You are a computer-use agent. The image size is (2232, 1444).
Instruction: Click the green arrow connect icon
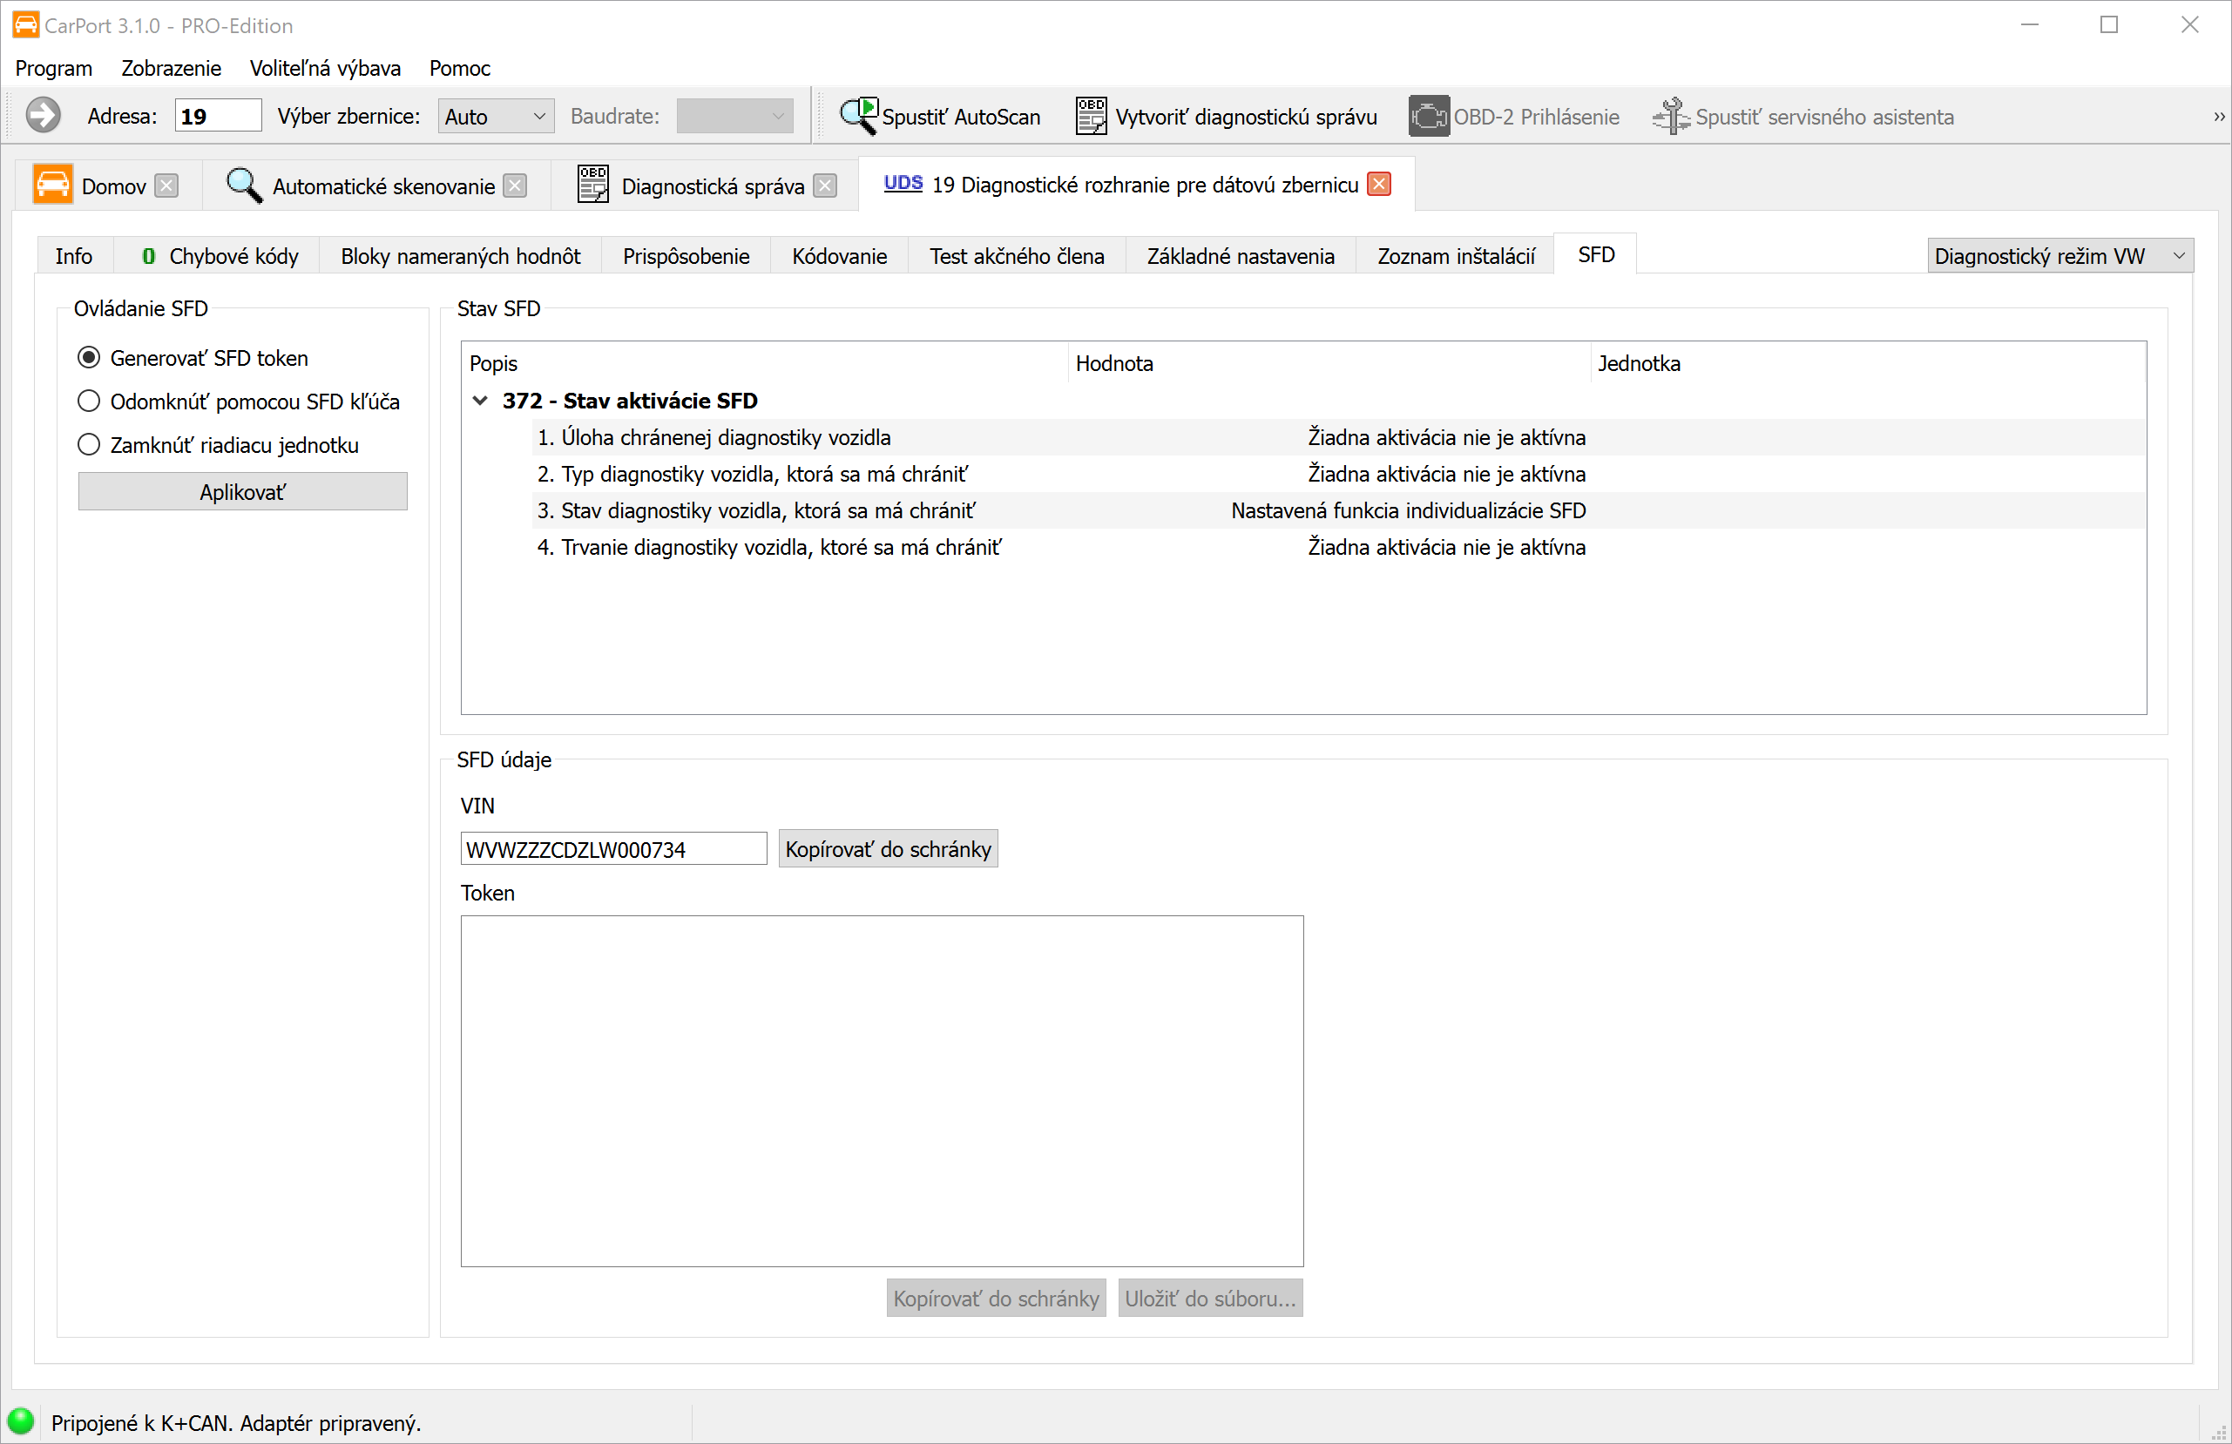click(42, 117)
